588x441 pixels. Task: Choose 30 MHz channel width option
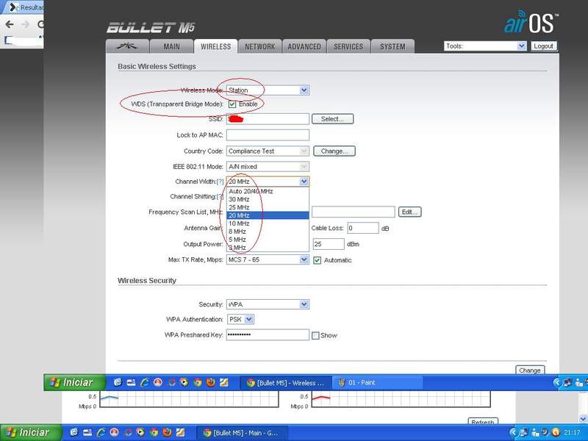[x=268, y=199]
